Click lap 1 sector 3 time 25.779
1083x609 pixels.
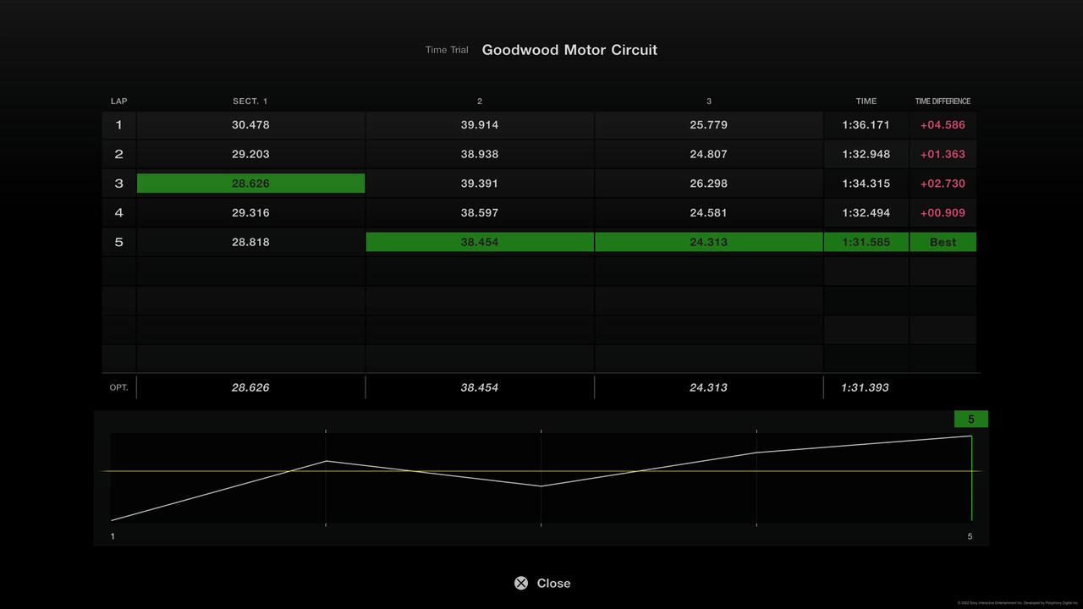[x=709, y=124]
